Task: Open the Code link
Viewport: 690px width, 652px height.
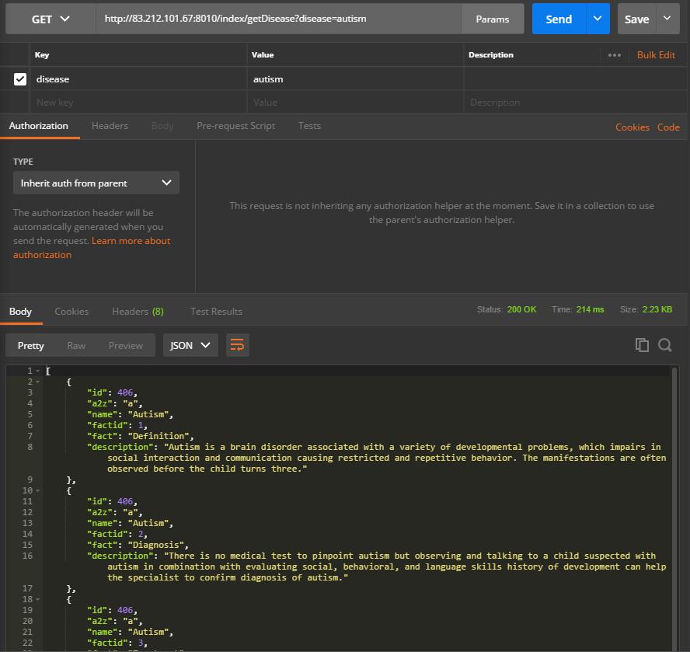Action: tap(668, 127)
